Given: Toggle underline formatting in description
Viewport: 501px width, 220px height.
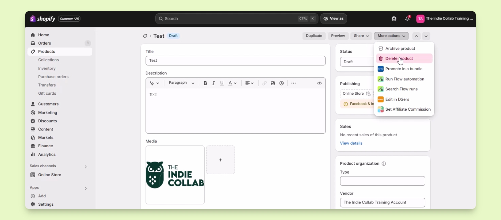Looking at the screenshot, I should click(222, 83).
